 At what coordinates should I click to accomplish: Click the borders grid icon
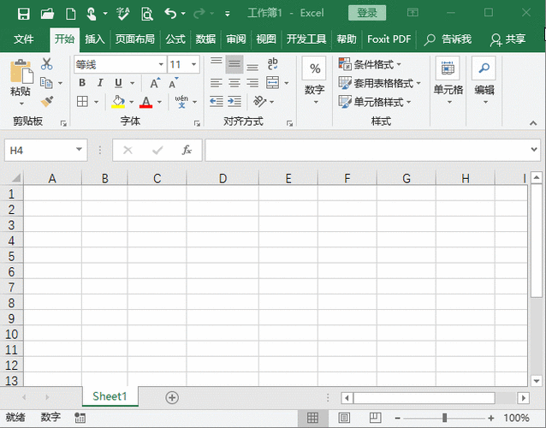pyautogui.click(x=82, y=102)
